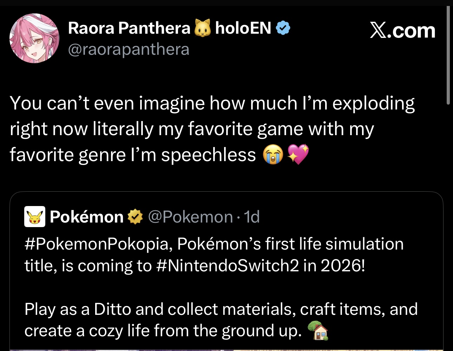Click the 1d timestamp on the quoted tweet
Viewport: 453px width, 351px height.
tap(251, 217)
